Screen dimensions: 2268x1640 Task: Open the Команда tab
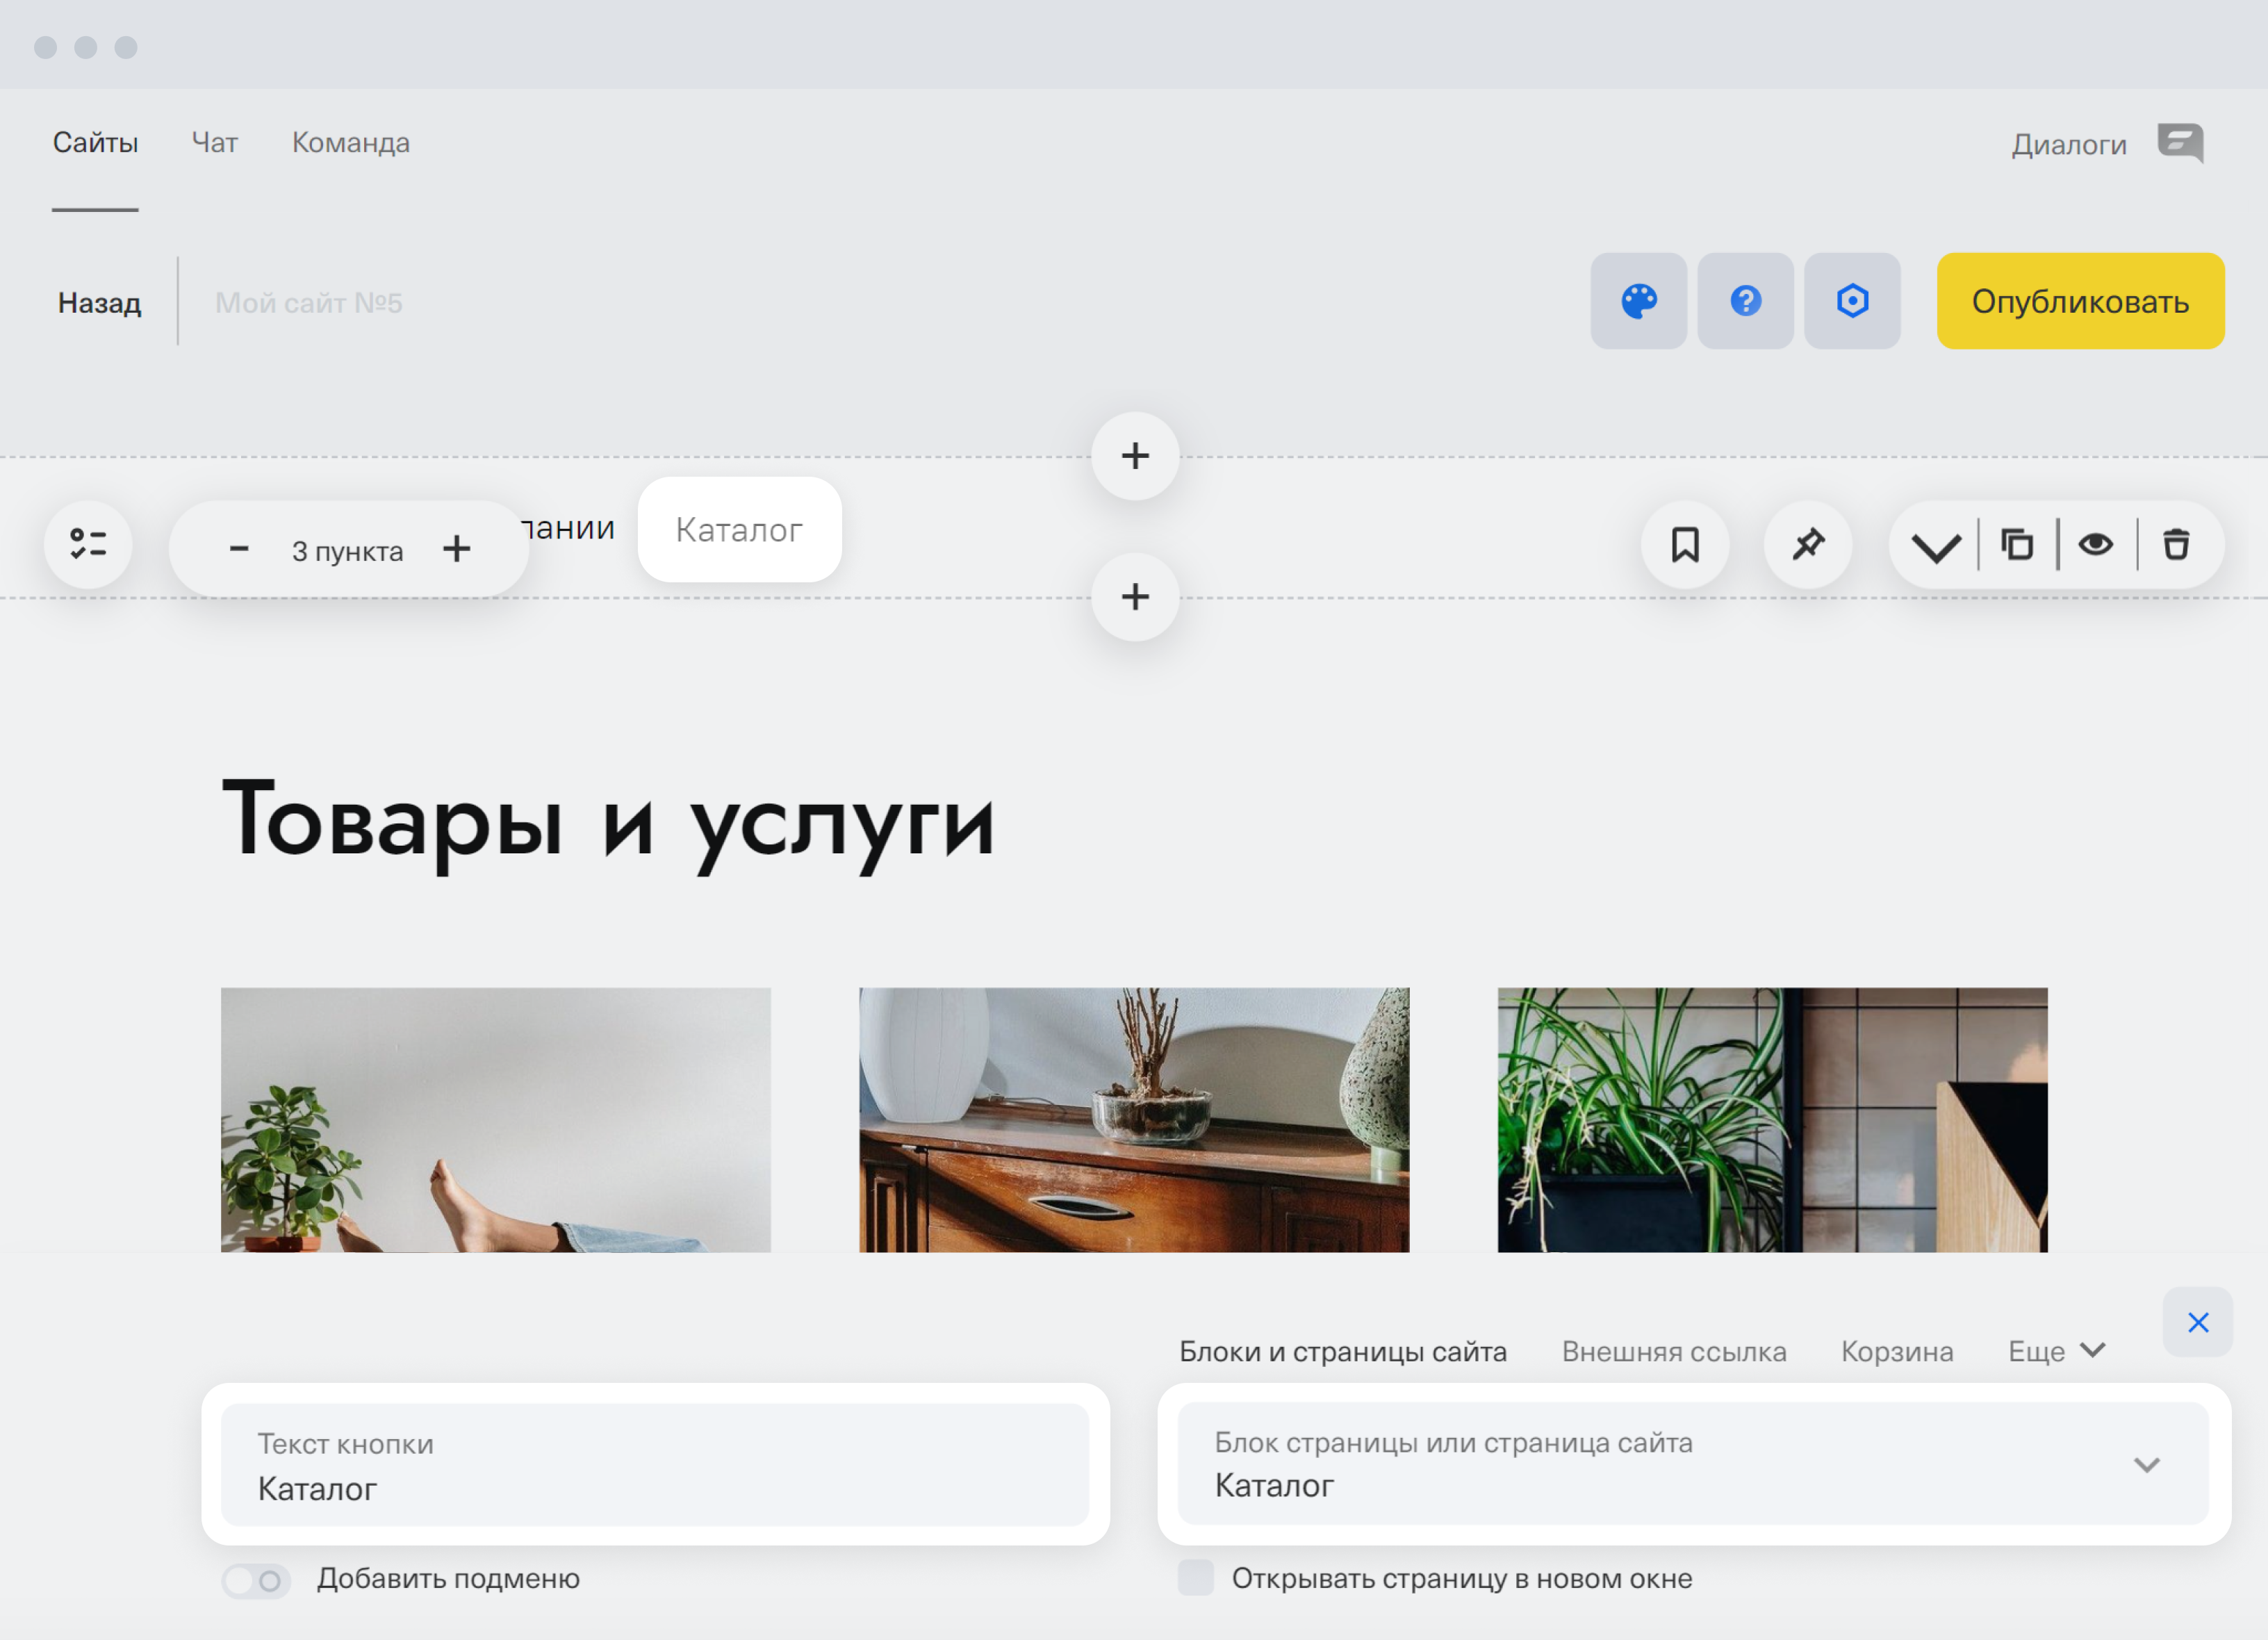[x=350, y=143]
